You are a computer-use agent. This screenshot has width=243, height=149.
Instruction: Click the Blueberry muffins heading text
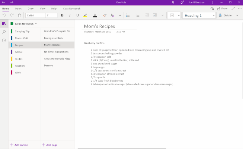94,43
